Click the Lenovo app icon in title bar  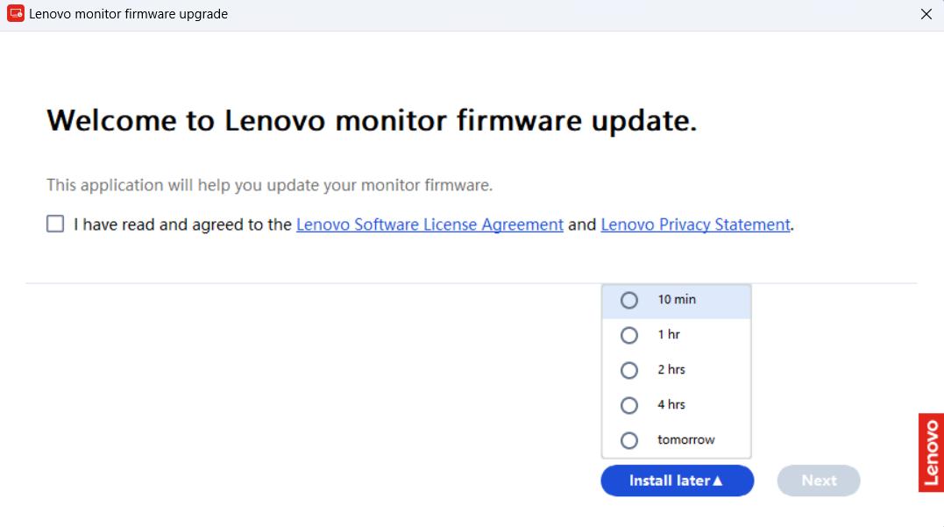click(15, 14)
